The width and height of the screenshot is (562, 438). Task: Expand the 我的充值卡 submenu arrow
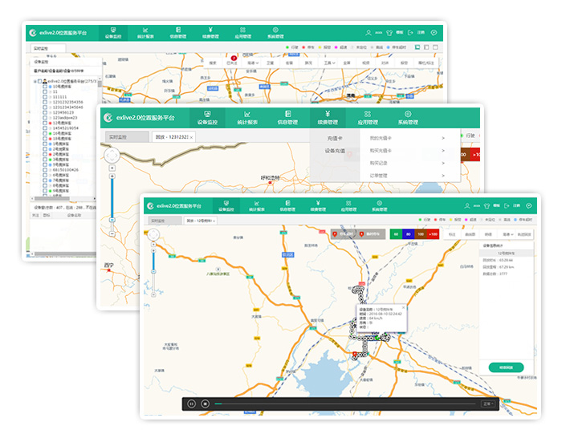pos(442,138)
